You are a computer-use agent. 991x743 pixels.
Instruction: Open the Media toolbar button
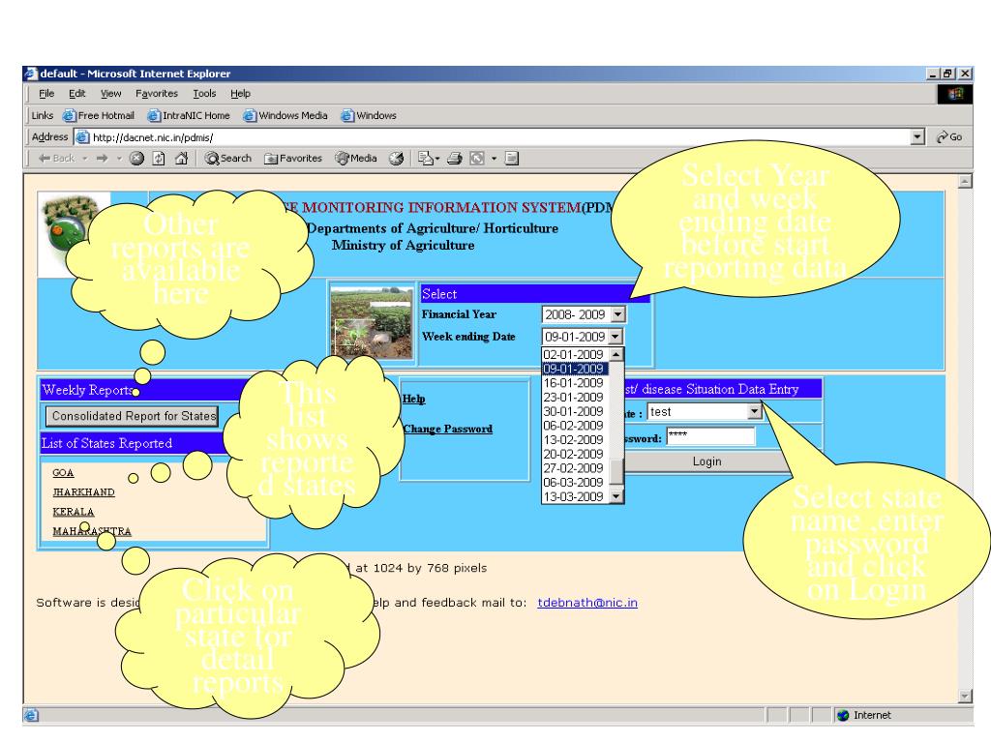(356, 159)
